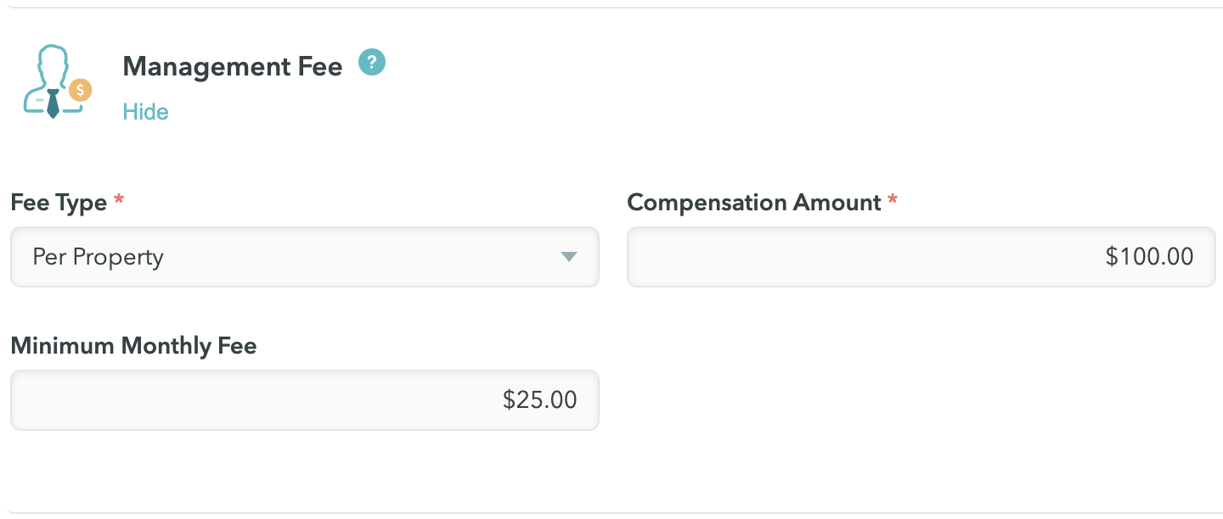
Task: Focus the Minimum Monthly Fee field
Action: tap(305, 400)
